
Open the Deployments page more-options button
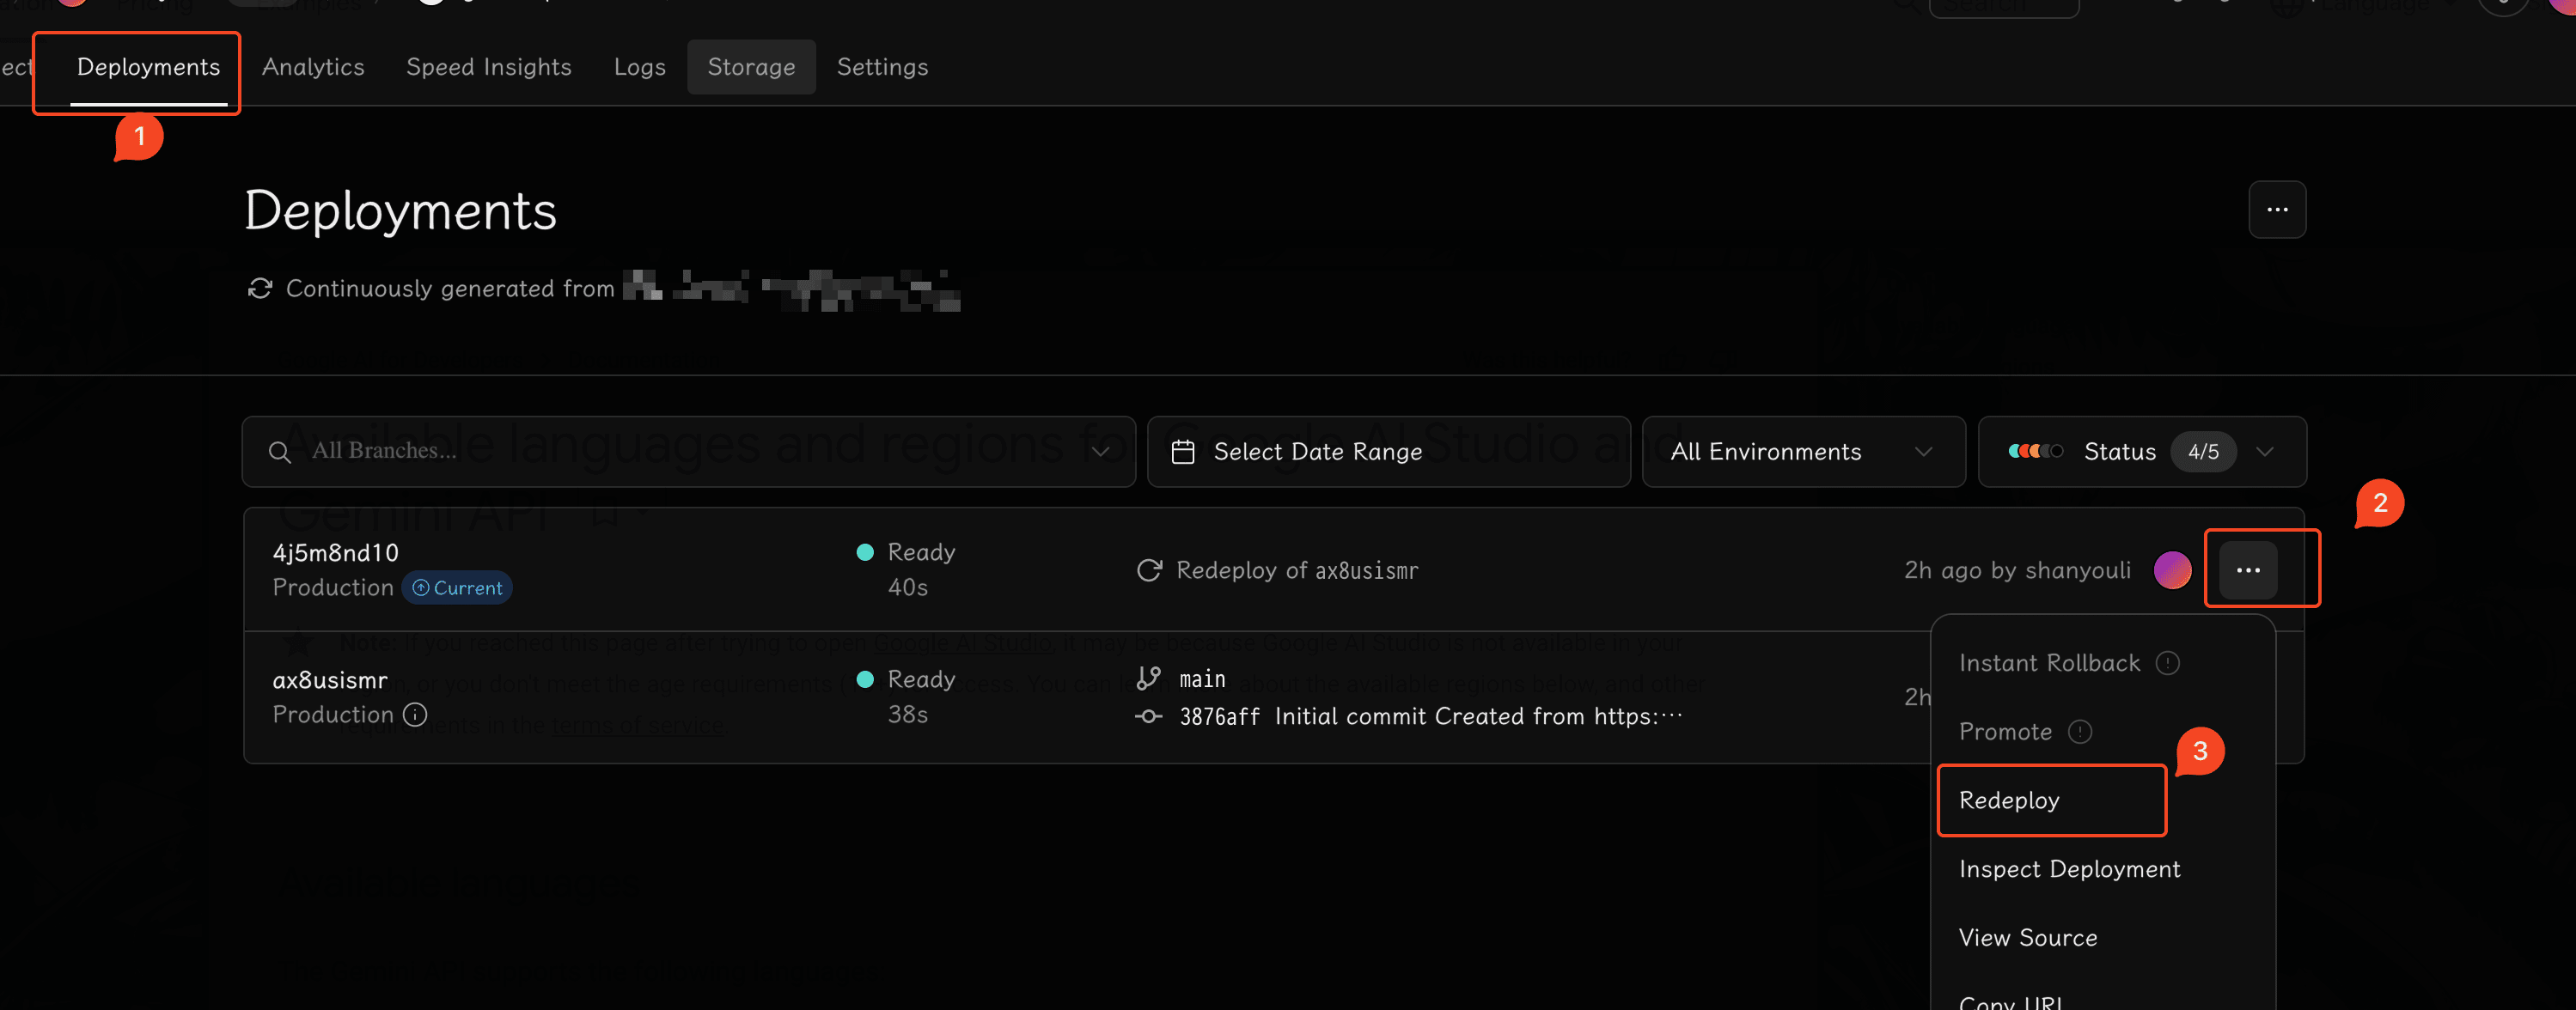2277,210
